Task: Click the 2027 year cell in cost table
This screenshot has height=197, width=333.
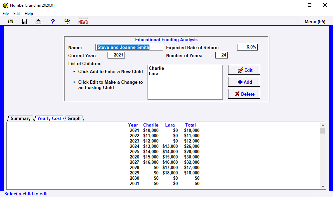Action: [135, 162]
